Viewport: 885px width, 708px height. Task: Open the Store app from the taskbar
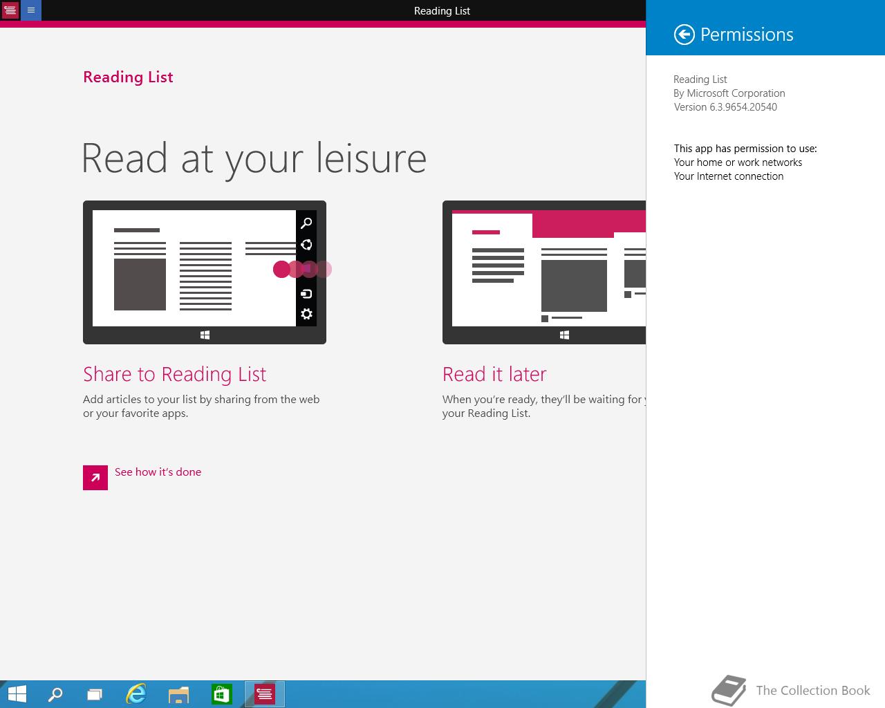point(221,694)
